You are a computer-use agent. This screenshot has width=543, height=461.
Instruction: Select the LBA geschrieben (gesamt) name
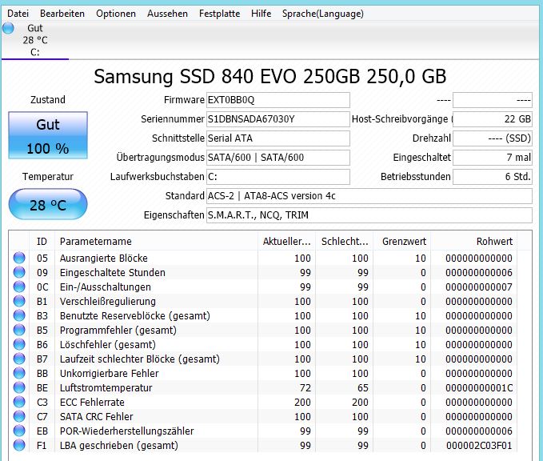tap(119, 446)
